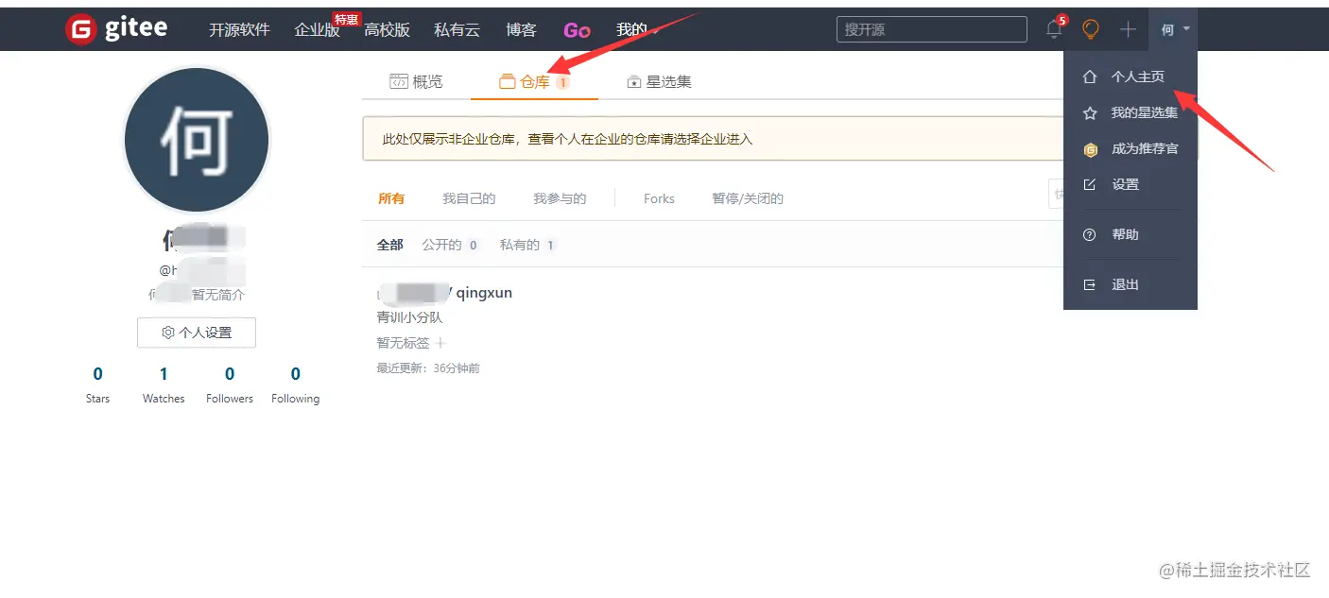1329x598 pixels.
Task: Open 高校版 in top navigation
Action: coord(388,29)
